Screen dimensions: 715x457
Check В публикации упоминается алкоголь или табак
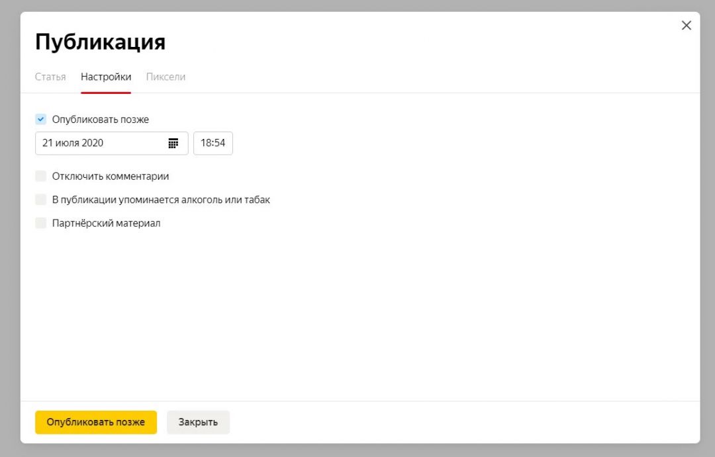[40, 199]
